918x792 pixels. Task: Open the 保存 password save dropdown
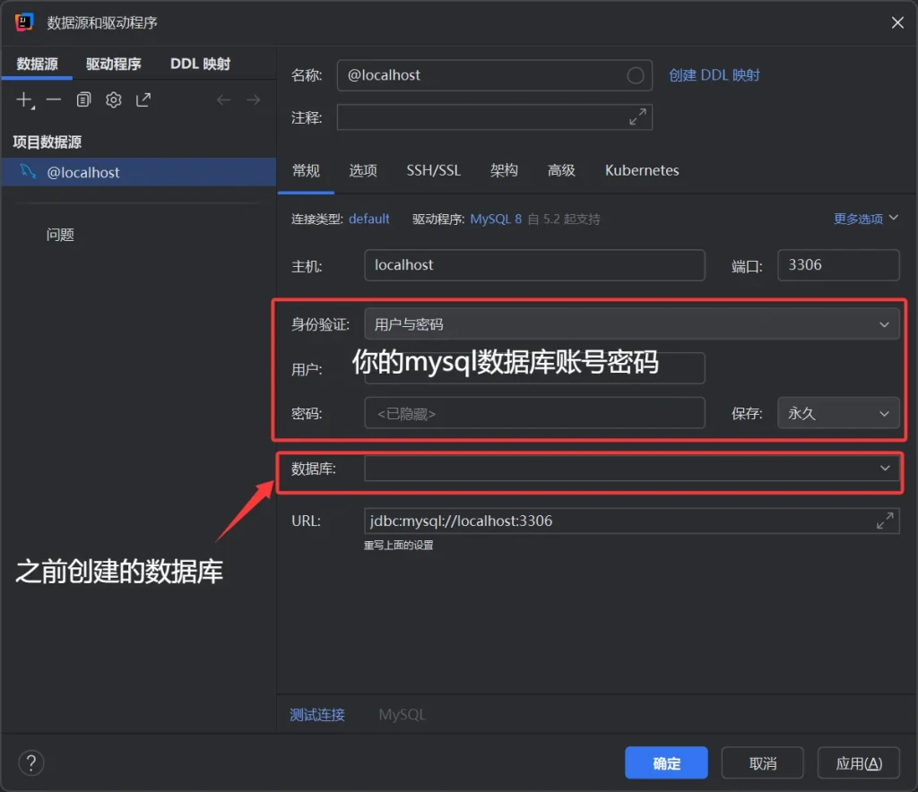[x=837, y=414]
